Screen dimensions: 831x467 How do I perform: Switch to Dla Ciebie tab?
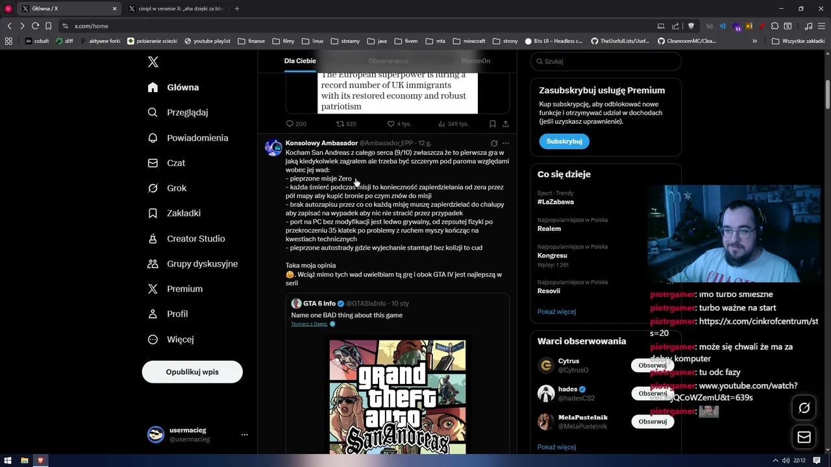[x=300, y=61]
